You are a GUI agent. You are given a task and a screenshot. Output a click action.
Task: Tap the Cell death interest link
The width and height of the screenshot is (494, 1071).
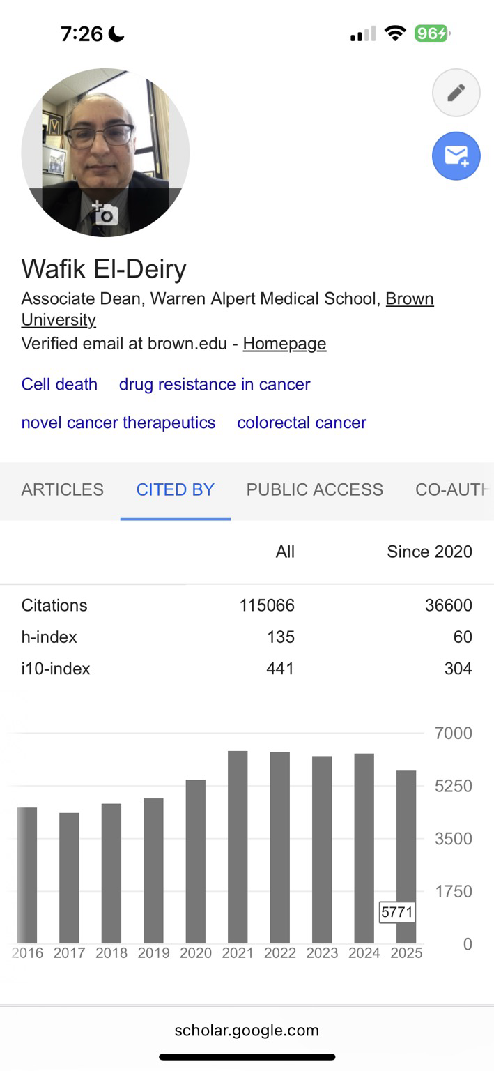[59, 384]
